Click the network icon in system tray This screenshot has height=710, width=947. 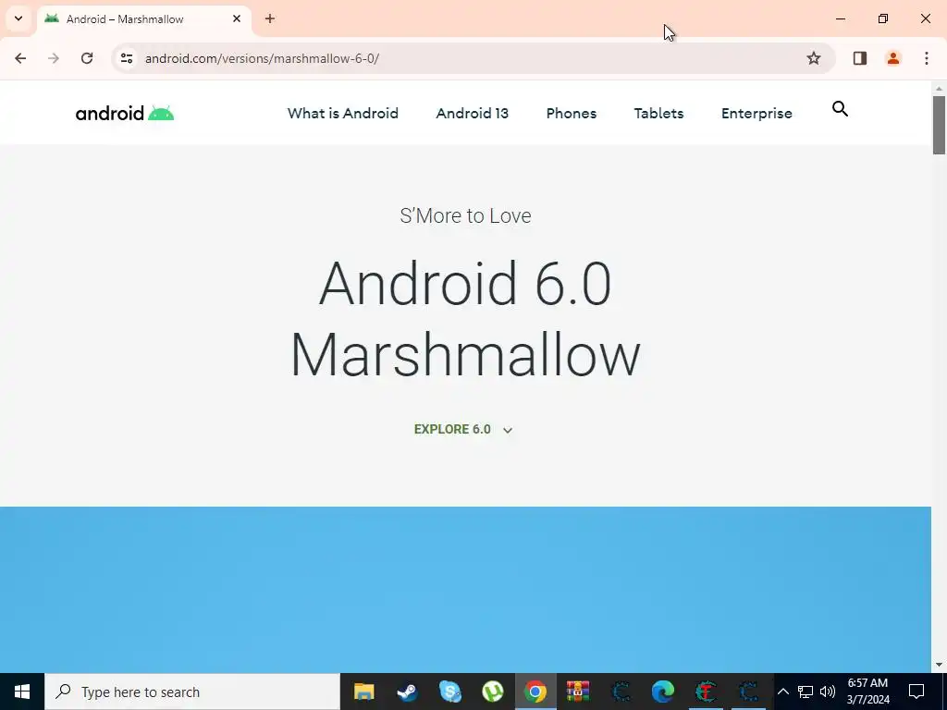[806, 692]
